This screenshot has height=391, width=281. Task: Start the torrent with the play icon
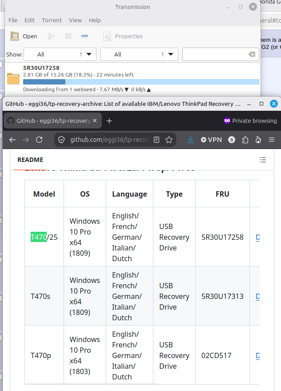point(52,36)
